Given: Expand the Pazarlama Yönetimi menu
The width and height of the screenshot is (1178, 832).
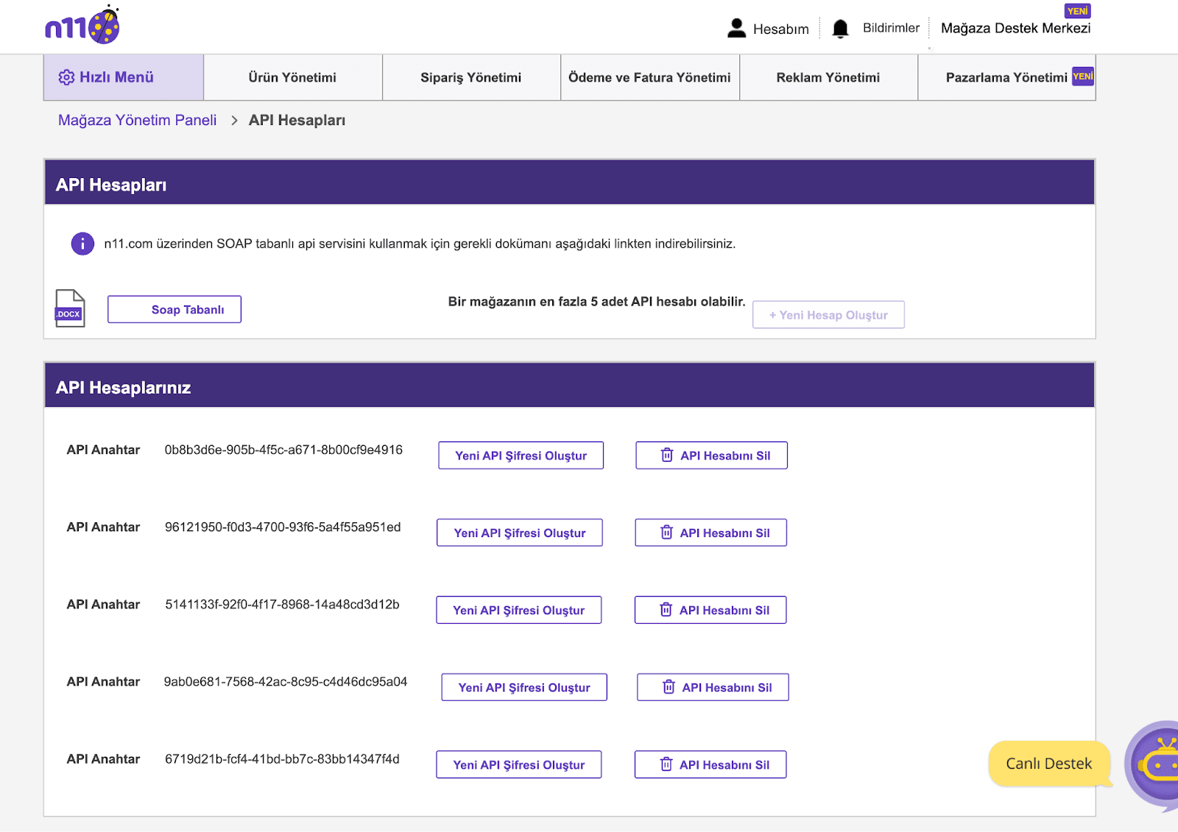Looking at the screenshot, I should (x=1006, y=77).
